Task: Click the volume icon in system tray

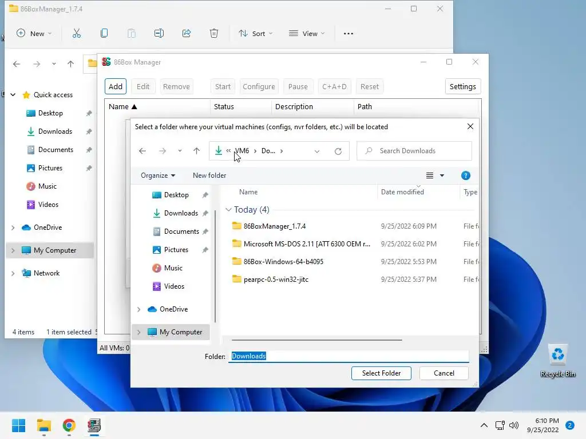Action: click(x=514, y=425)
